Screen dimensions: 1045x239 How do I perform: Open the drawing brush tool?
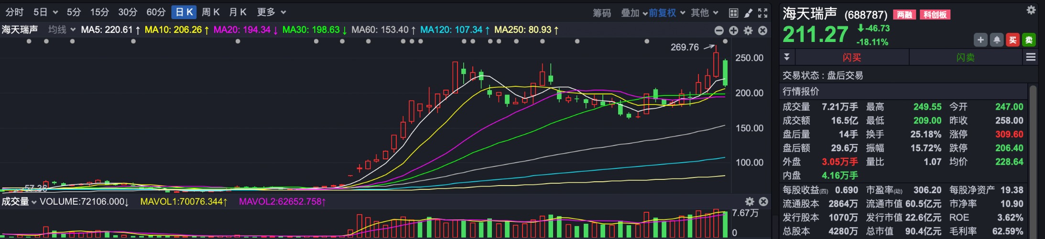pyautogui.click(x=748, y=13)
